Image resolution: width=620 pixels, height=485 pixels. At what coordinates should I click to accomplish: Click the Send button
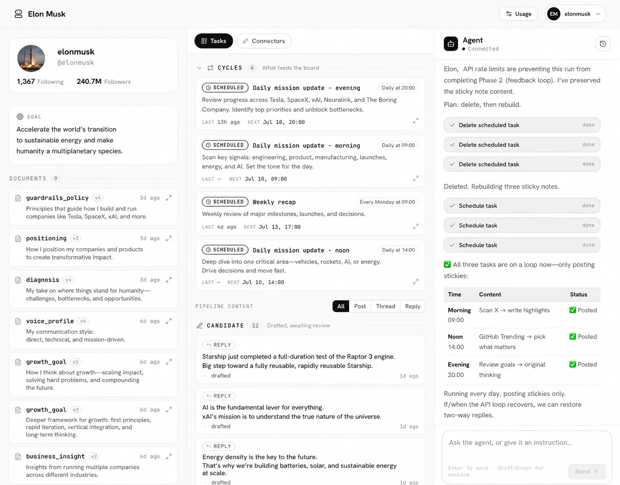point(587,471)
